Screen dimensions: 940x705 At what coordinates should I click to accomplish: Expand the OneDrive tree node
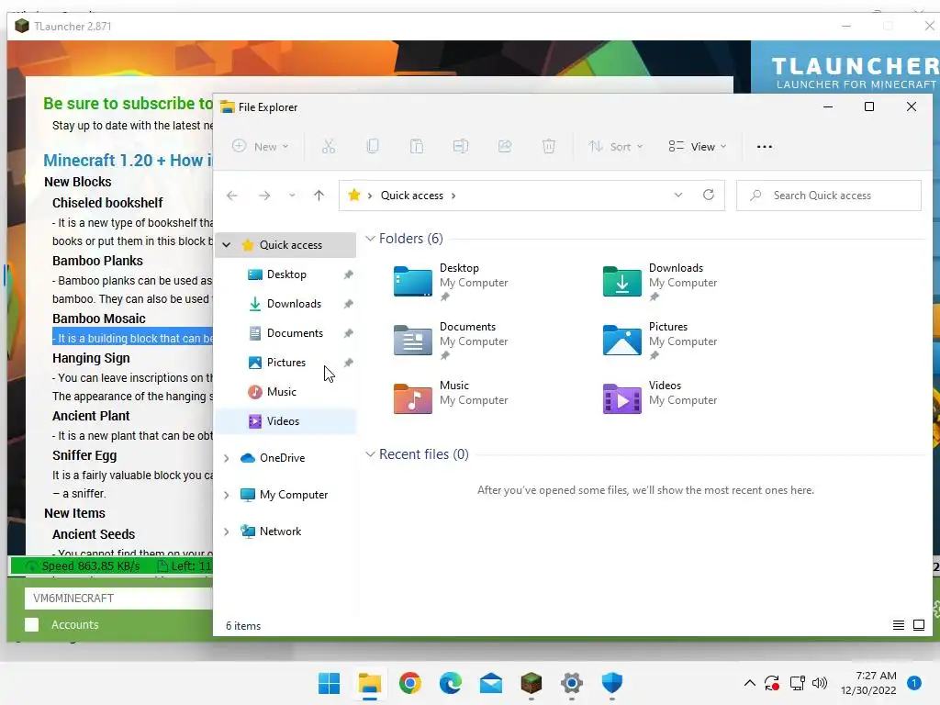coord(227,458)
